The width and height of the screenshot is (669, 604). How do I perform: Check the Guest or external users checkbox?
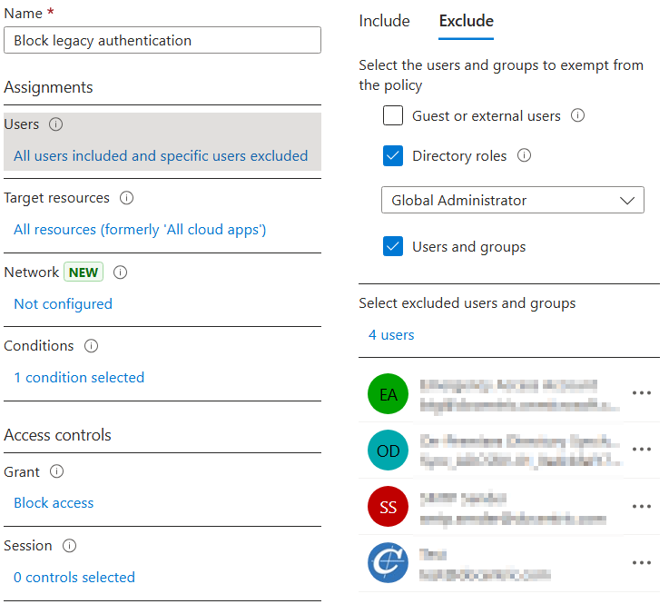(393, 116)
